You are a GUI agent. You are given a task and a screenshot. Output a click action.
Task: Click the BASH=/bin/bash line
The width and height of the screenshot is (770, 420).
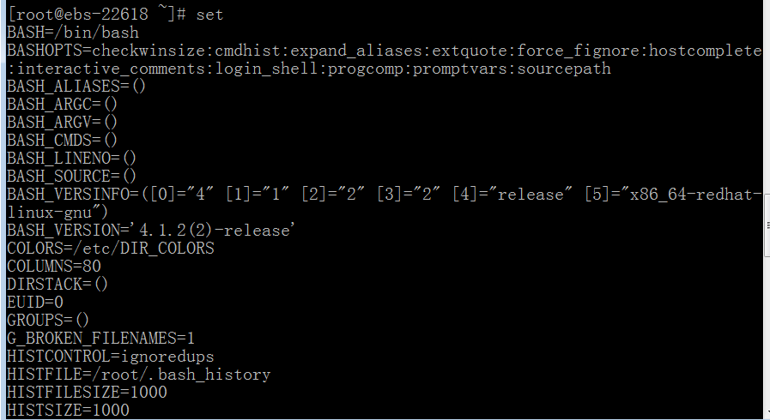pos(73,33)
